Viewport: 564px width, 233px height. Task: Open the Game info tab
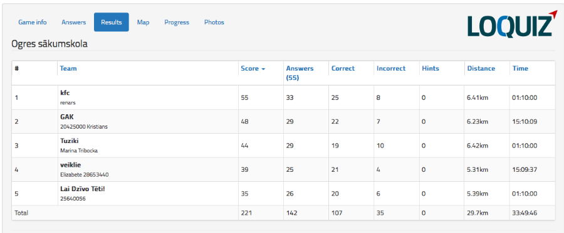(33, 22)
